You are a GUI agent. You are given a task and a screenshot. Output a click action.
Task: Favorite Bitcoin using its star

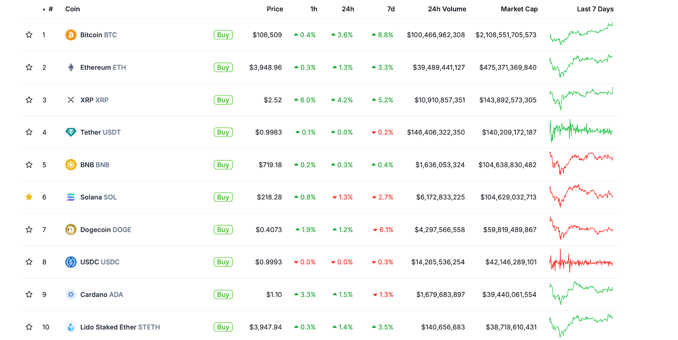tap(29, 35)
